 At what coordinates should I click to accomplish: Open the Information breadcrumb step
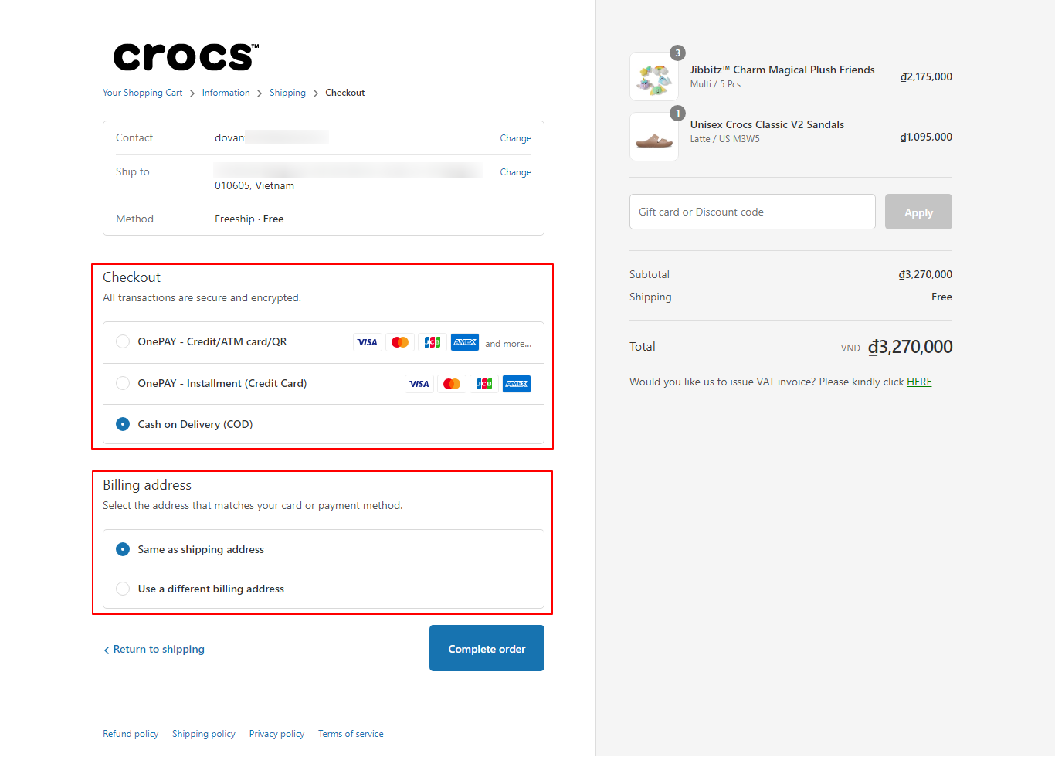click(226, 93)
